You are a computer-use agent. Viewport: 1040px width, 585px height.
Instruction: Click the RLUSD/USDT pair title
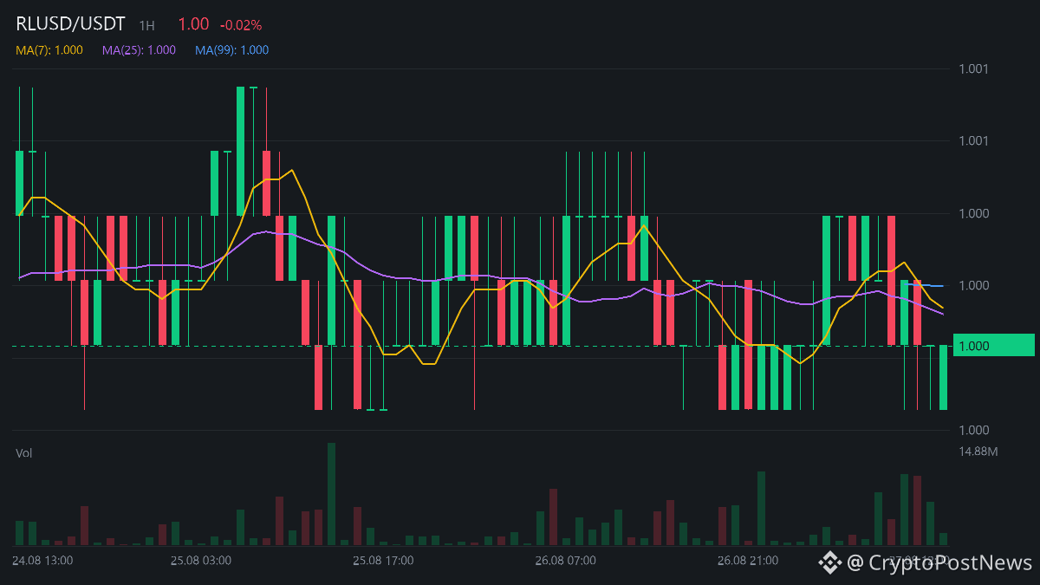(x=70, y=24)
